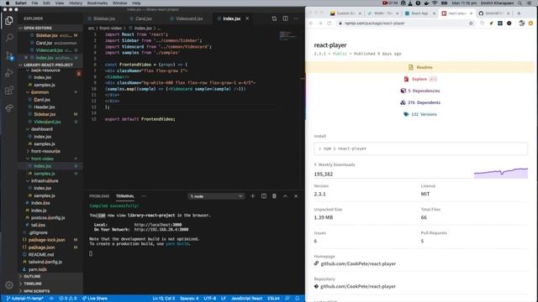Open the terminal selector dropdown '1: node'

(216, 196)
